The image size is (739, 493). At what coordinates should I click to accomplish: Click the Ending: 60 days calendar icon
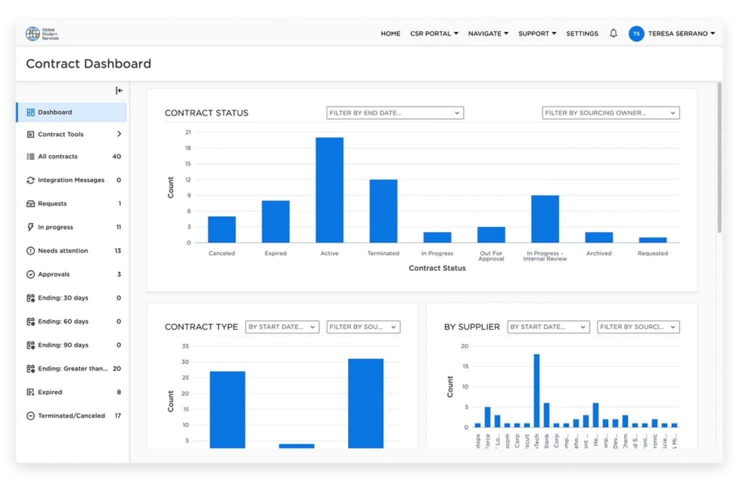tap(30, 322)
